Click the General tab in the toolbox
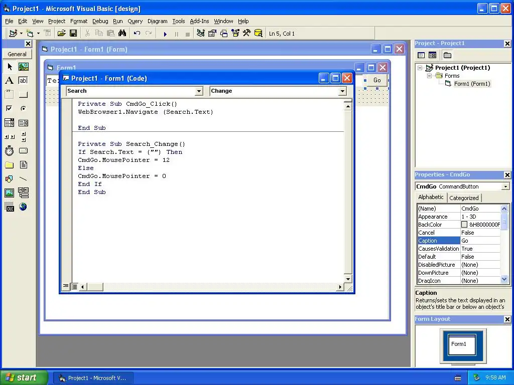The height and width of the screenshot is (385, 514). coord(17,54)
